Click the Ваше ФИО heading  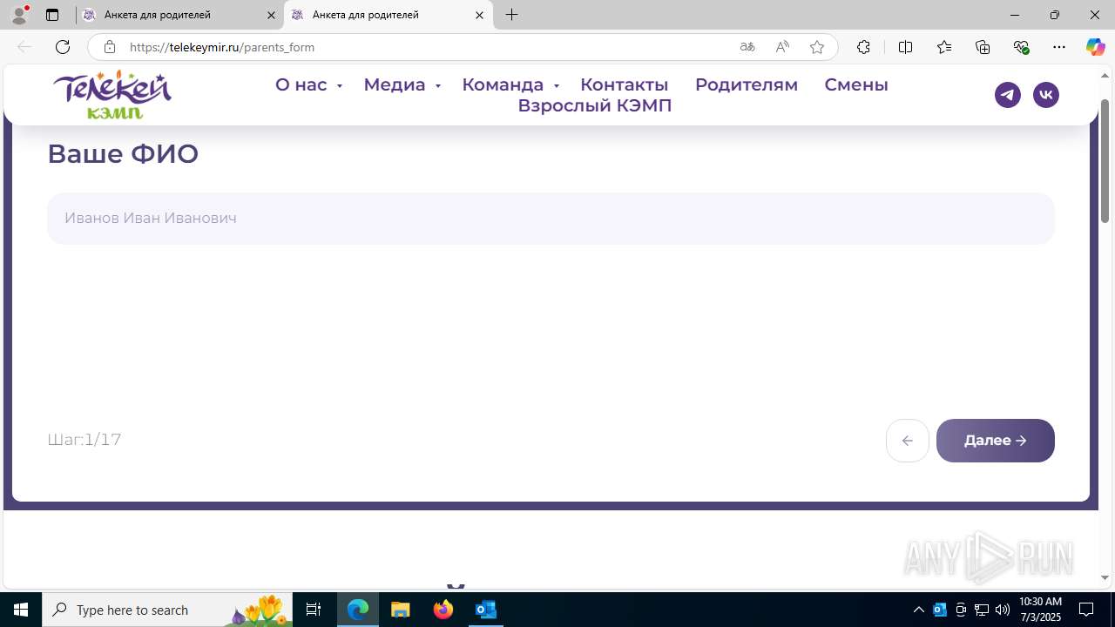click(123, 154)
